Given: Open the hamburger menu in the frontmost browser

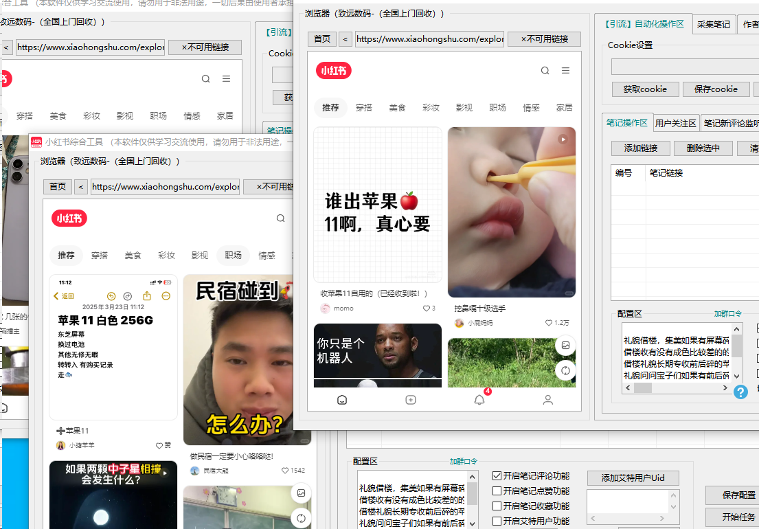Looking at the screenshot, I should (565, 71).
